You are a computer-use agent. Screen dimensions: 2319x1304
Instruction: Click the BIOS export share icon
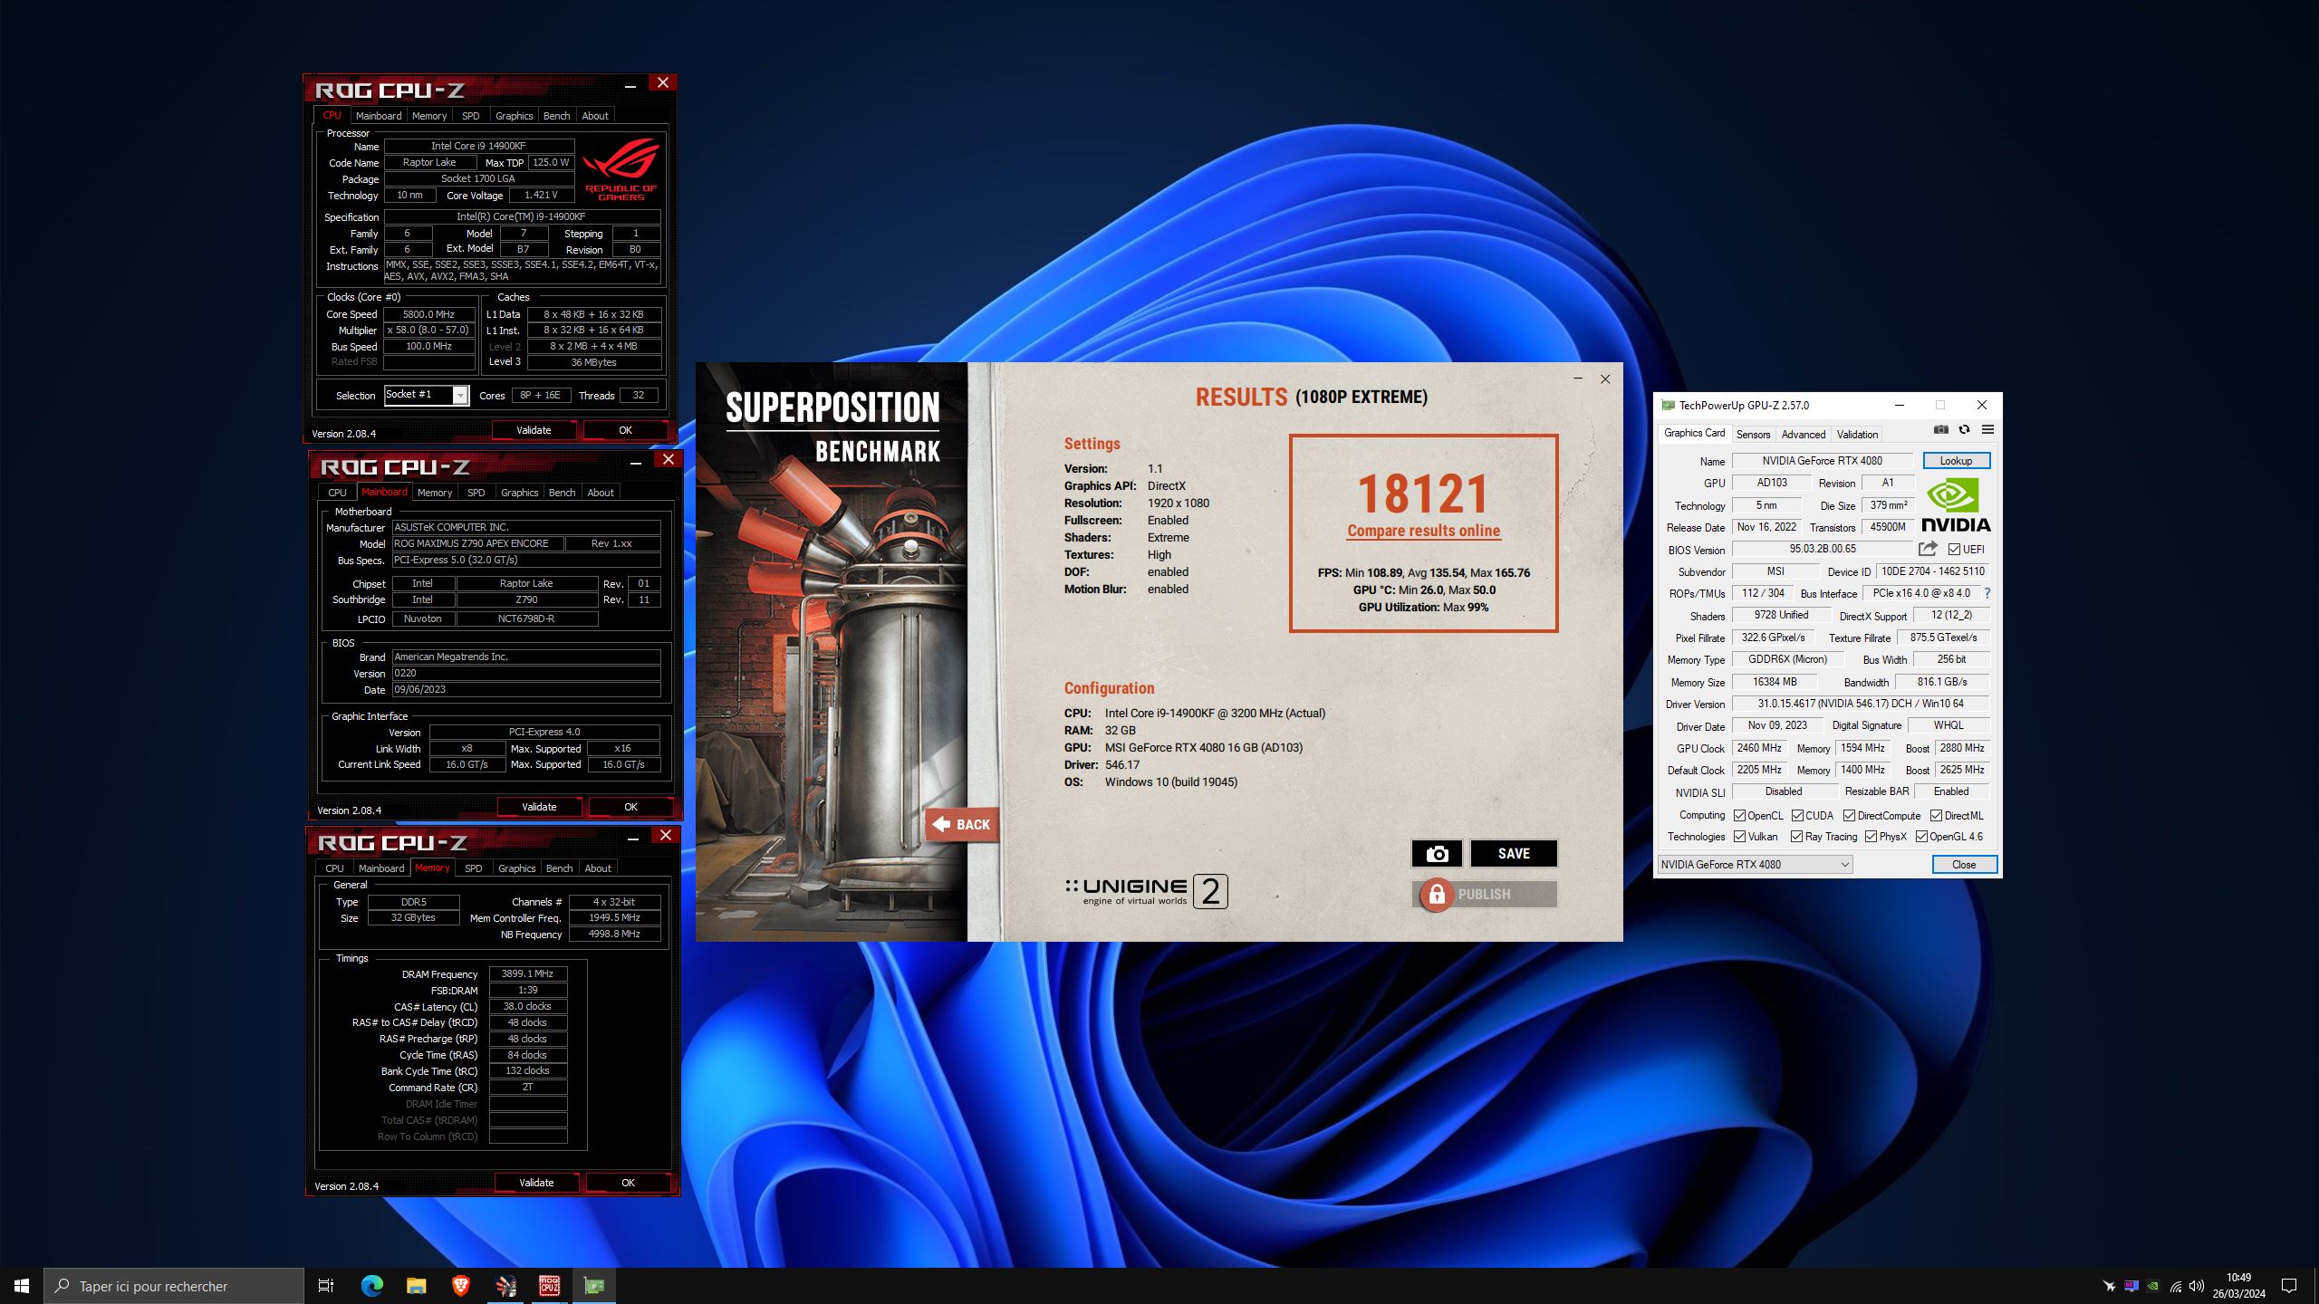(x=1928, y=549)
